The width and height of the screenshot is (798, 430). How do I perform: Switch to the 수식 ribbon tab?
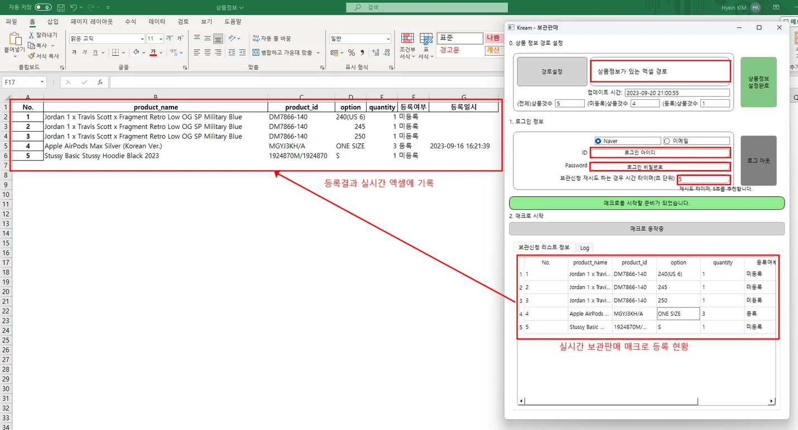click(131, 21)
